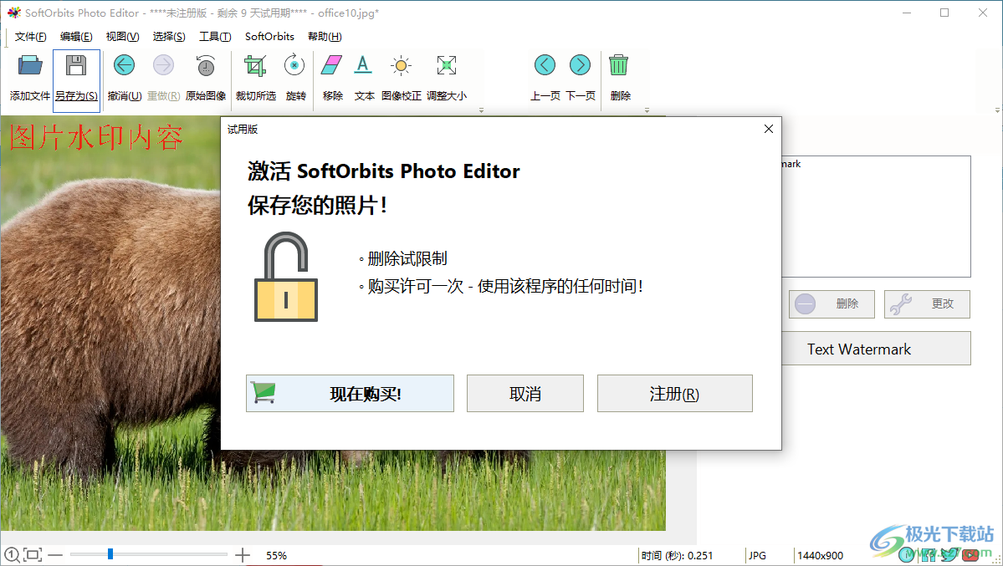
Task: Go to the next image with 下一页
Action: (580, 75)
